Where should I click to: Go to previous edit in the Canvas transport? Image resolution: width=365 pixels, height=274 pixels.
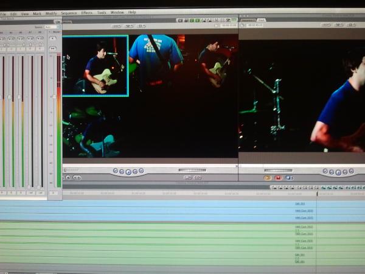[325, 171]
